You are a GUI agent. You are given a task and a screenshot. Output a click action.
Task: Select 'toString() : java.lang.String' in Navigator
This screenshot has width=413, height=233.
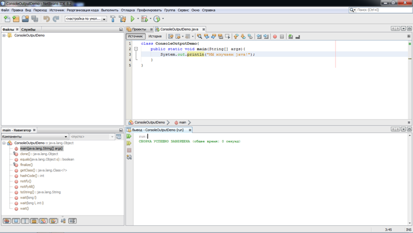pyautogui.click(x=40, y=192)
